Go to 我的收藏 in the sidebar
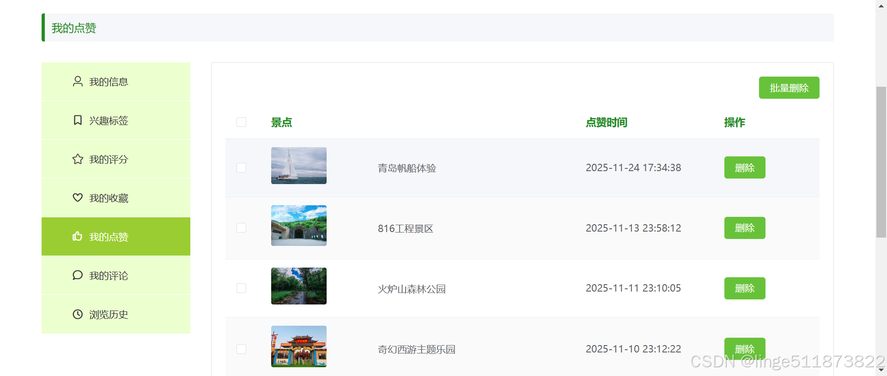This screenshot has height=376, width=887. coord(116,198)
